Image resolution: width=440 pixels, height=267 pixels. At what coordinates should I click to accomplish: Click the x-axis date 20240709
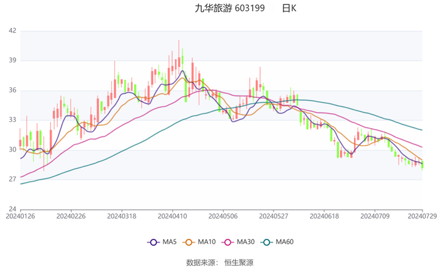click(375, 216)
